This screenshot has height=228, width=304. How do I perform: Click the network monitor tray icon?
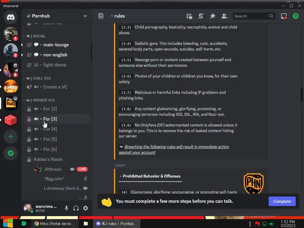(x=265, y=224)
